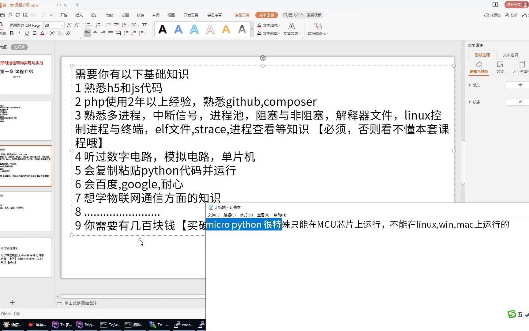
Task: Decrease the paragraph indent
Action: [x=108, y=25]
